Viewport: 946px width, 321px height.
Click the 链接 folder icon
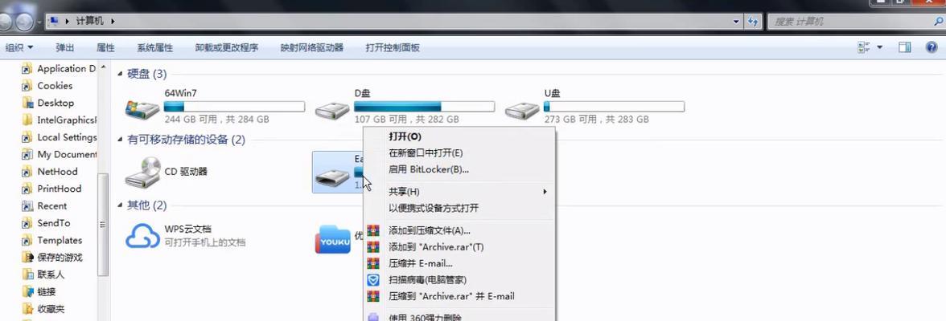27,292
